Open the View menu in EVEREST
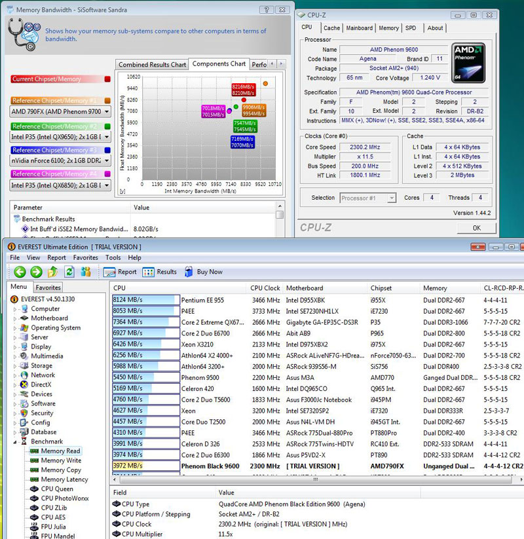Screen dimensions: 524x539 [x=33, y=257]
